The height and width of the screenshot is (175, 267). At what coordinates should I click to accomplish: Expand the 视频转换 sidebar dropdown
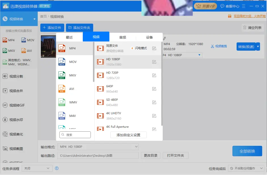(x=34, y=19)
